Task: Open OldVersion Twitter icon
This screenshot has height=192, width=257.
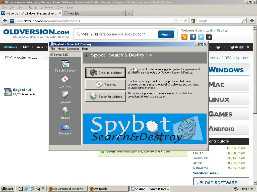Action: pyautogui.click(x=201, y=37)
